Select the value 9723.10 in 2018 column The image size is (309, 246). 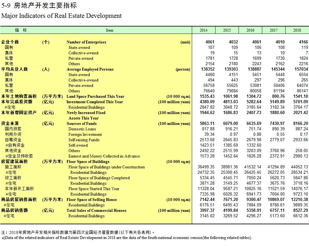click(301, 194)
